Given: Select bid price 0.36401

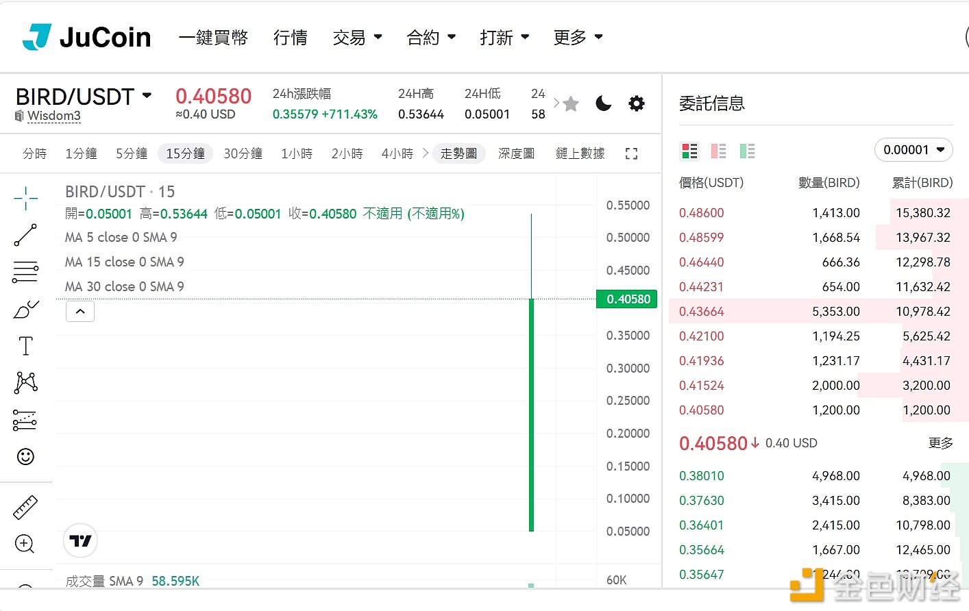Looking at the screenshot, I should click(701, 525).
